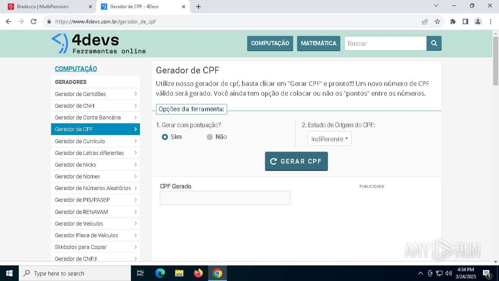Image resolution: width=499 pixels, height=281 pixels.
Task: Open the notification center icon
Action: (487, 273)
